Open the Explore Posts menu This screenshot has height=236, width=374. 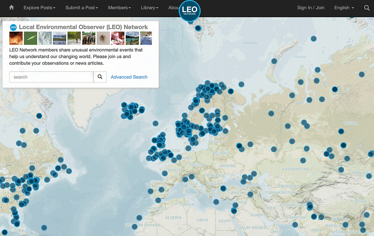pos(39,7)
